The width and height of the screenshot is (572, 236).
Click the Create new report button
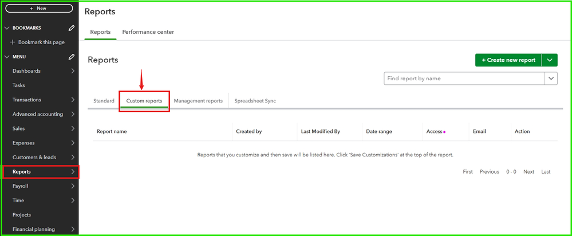click(508, 60)
